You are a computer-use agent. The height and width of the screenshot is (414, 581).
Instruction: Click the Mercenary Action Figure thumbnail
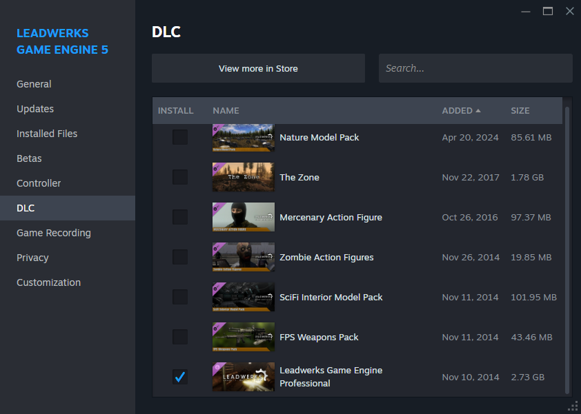[x=243, y=217]
